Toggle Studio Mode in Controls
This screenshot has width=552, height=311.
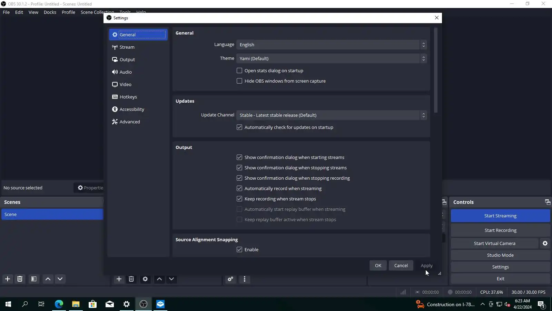point(500,255)
